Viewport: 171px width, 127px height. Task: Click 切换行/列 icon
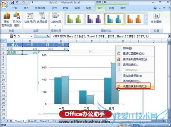[x=30, y=18]
